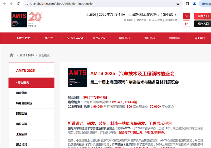Open 媒体中心 navigation menu
This screenshot has width=211, height=148.
click(175, 38)
